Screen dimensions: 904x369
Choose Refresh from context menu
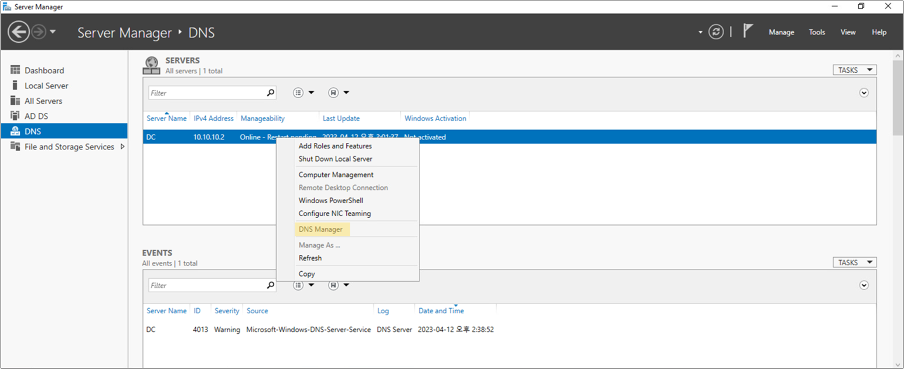click(310, 258)
